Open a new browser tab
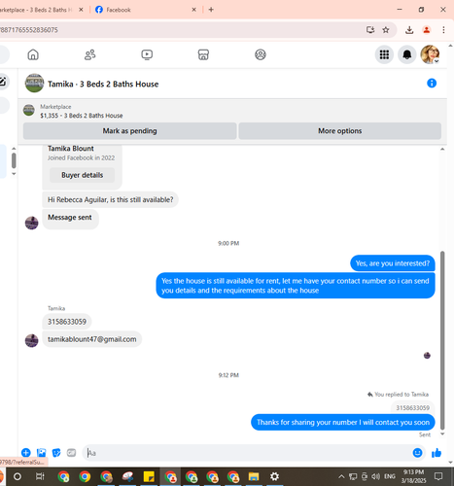The height and width of the screenshot is (486, 454). (x=211, y=10)
